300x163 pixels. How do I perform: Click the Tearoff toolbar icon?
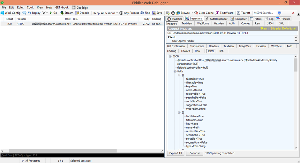coord(238,13)
